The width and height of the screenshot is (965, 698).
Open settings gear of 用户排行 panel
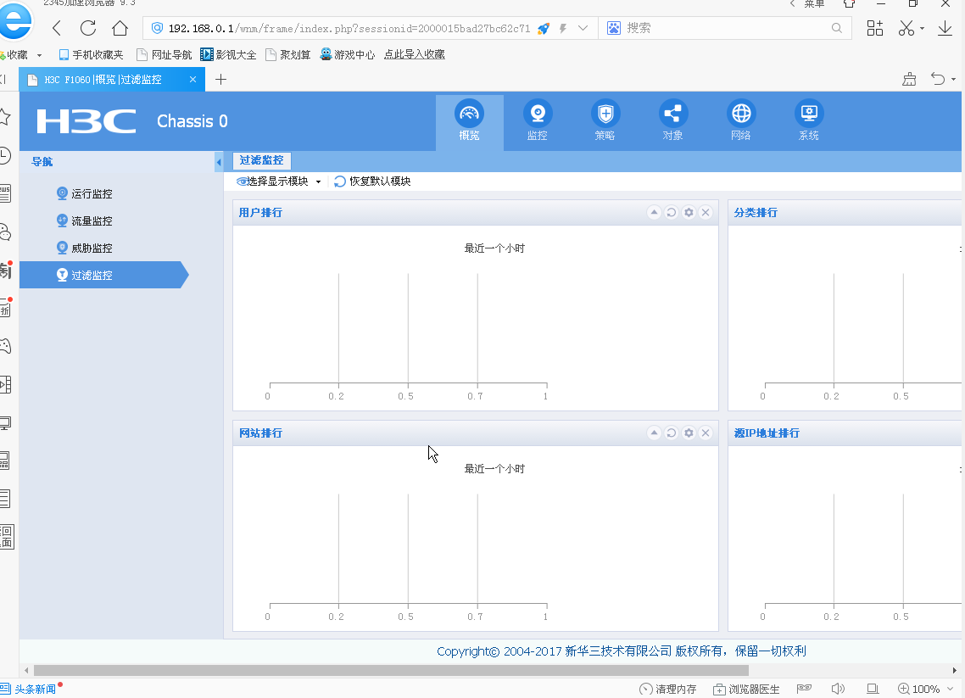coord(689,212)
